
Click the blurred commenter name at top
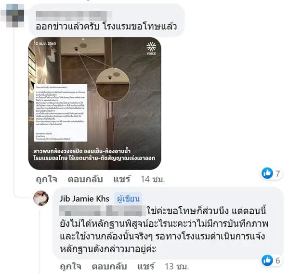click(74, 16)
